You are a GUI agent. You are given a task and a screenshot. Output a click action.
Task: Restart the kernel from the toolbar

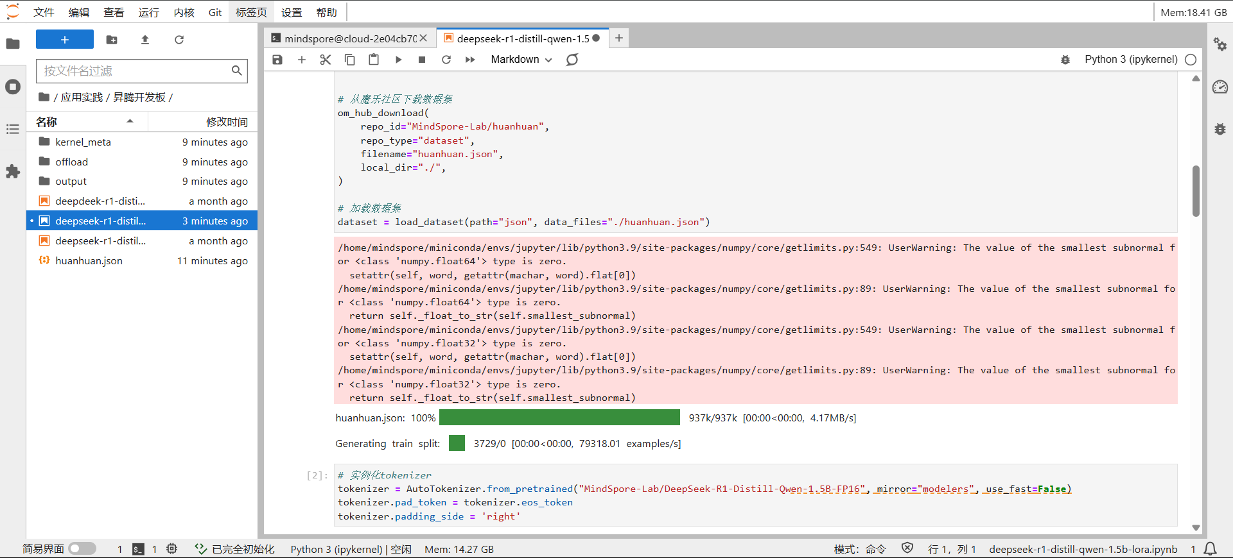(446, 60)
